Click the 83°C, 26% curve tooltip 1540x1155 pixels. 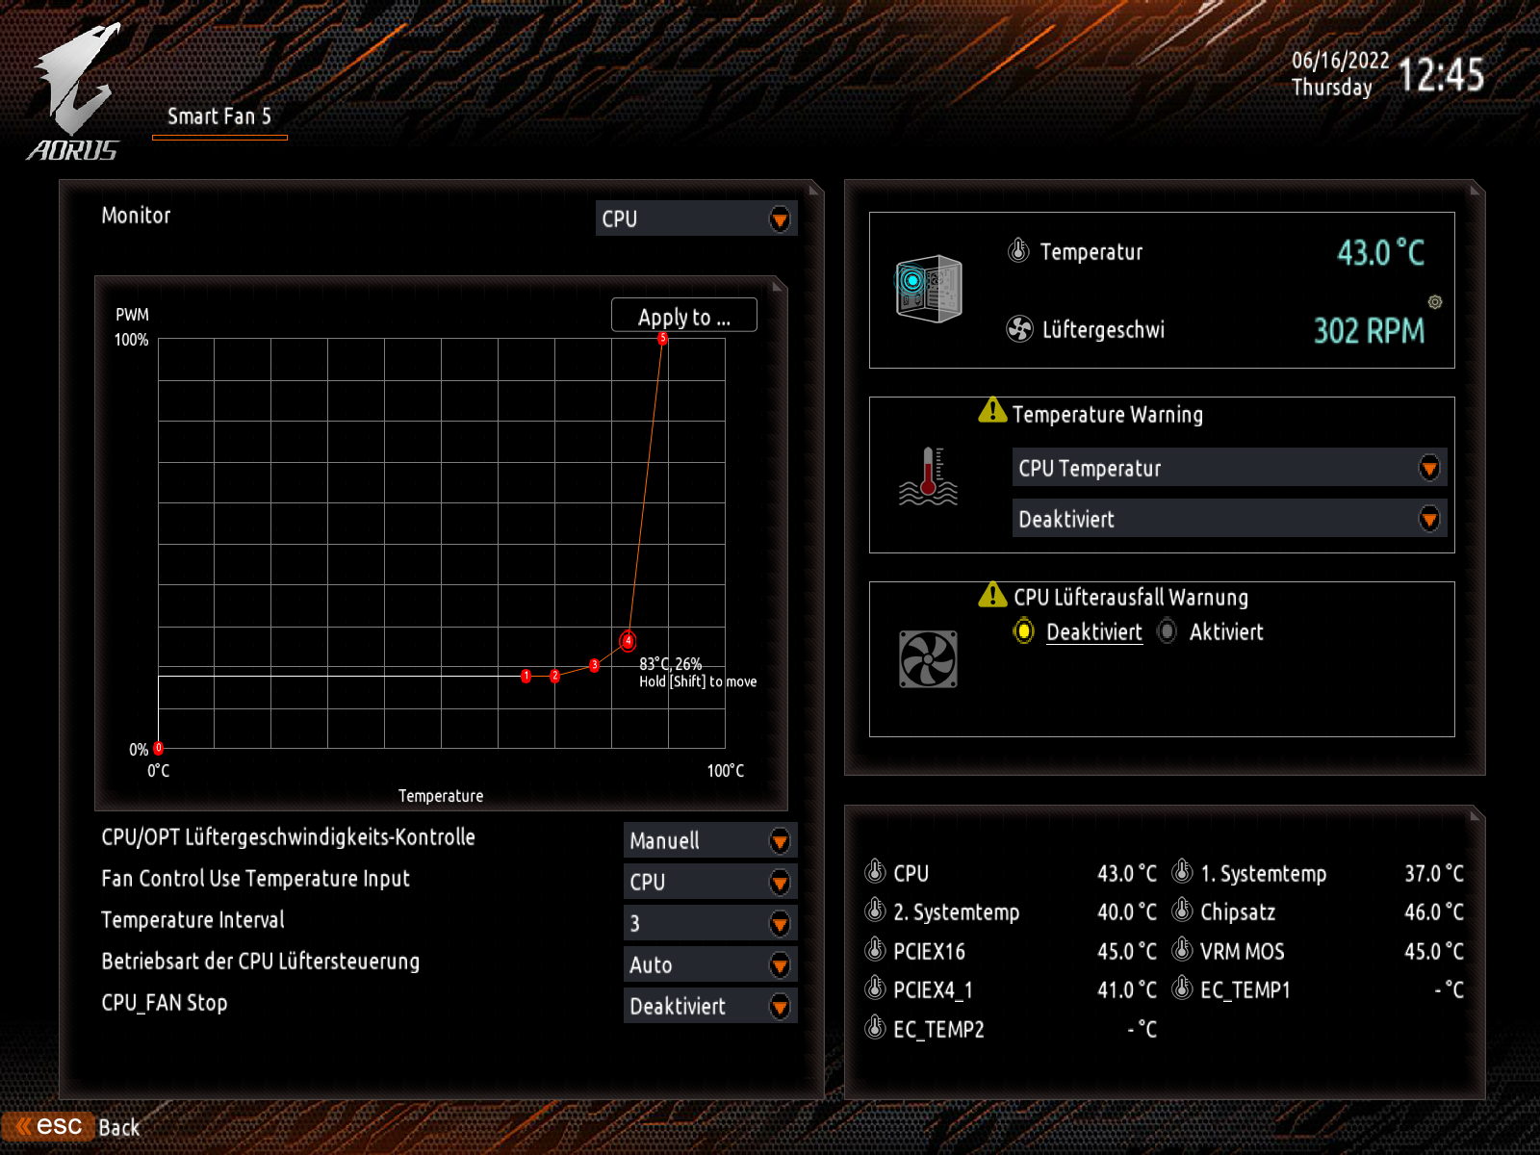[671, 664]
